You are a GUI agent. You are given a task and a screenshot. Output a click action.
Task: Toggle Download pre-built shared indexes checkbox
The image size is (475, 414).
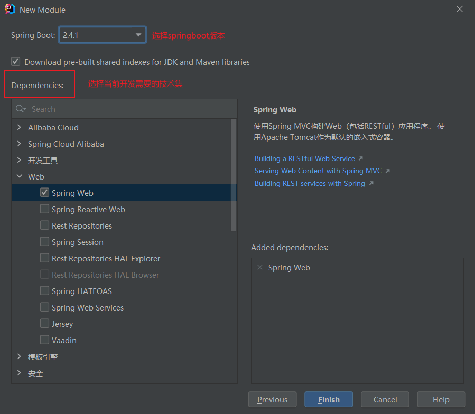pyautogui.click(x=16, y=61)
